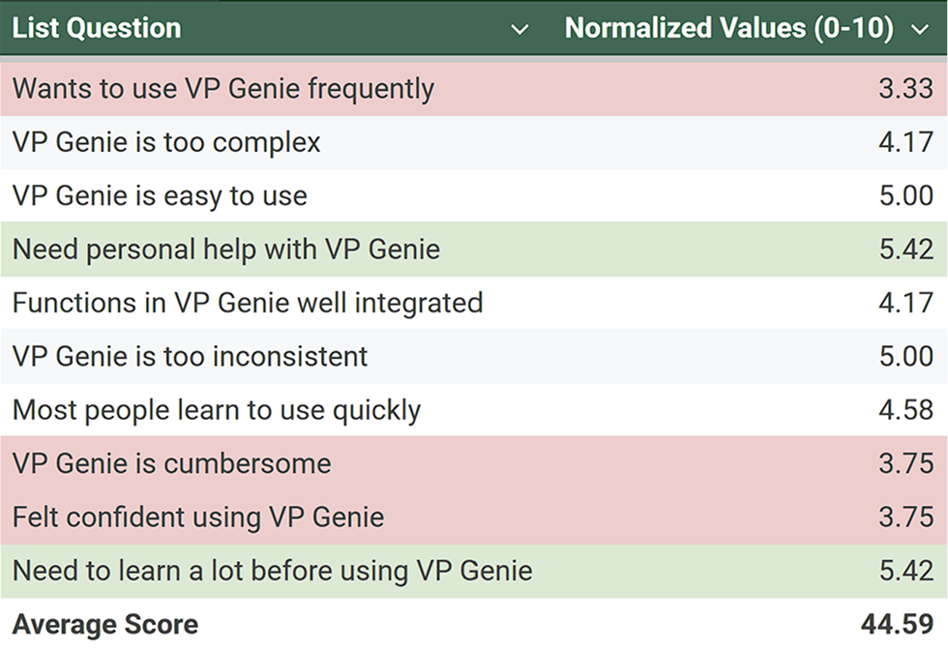Select the 'Felt confident using VP Genie' cell
Image resolution: width=948 pixels, height=650 pixels.
pos(198,517)
